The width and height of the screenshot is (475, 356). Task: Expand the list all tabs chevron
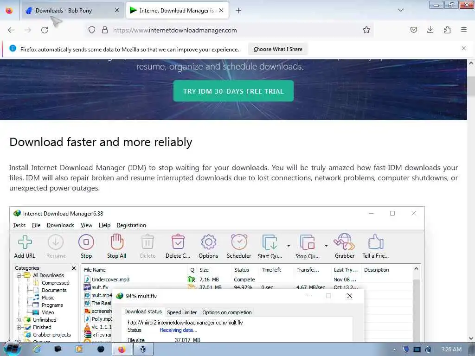pyautogui.click(x=401, y=10)
